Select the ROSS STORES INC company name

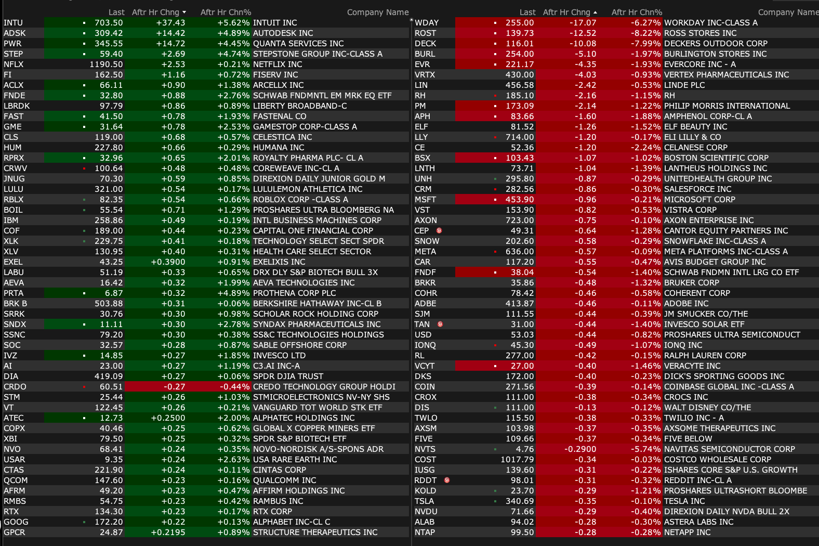[x=700, y=33]
